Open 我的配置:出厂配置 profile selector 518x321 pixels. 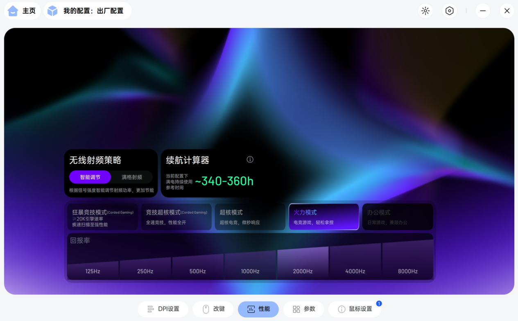pos(87,11)
